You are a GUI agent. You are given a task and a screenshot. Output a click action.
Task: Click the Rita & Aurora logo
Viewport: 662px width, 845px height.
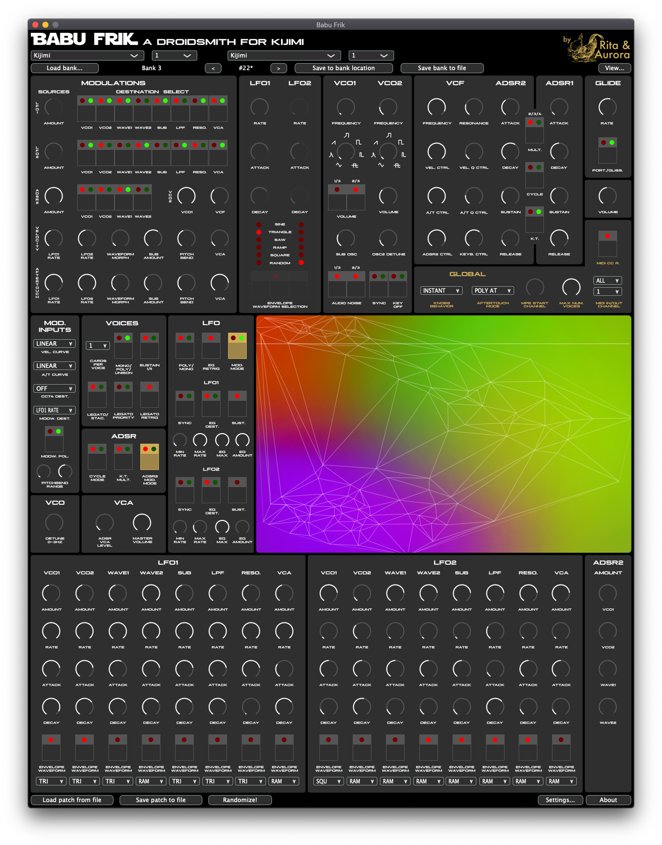pyautogui.click(x=597, y=48)
